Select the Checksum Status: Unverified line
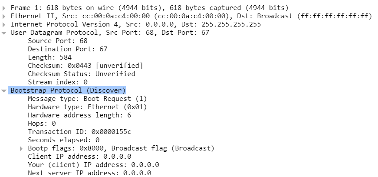378x177 pixels. coord(82,74)
